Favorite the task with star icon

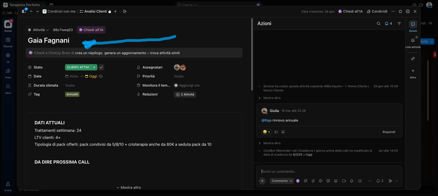tap(400, 11)
